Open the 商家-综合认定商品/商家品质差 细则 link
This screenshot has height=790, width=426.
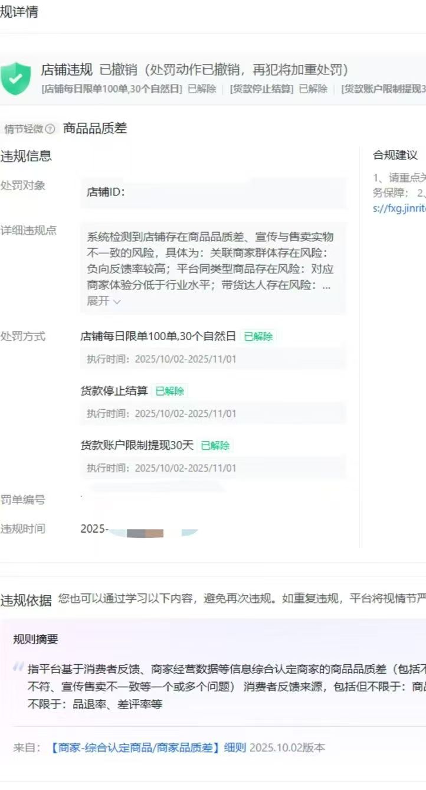[148, 747]
